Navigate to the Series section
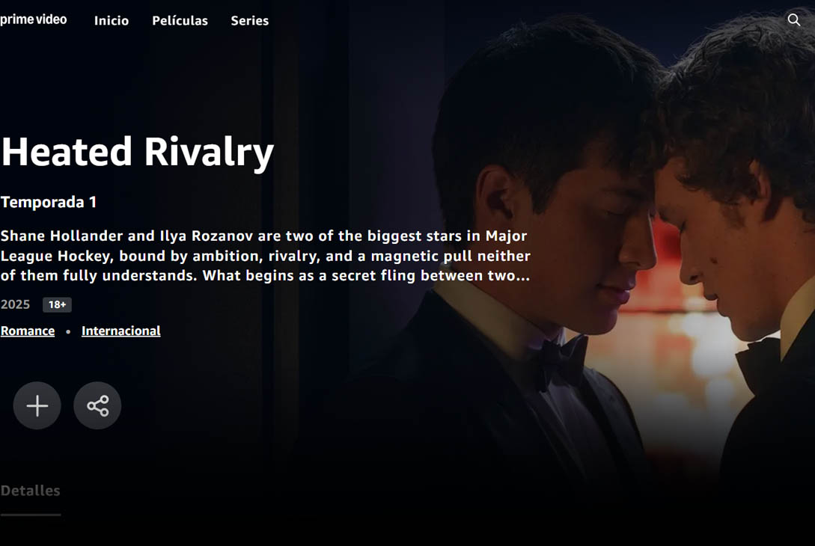Screen dimensions: 815x546 tap(249, 21)
